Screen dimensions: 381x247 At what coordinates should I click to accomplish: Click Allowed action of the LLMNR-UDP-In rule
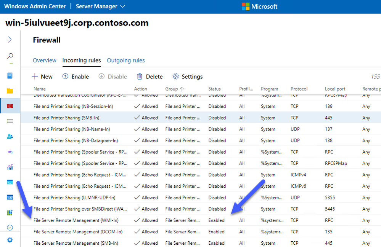tap(146, 198)
